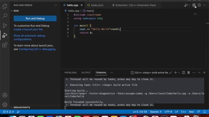Screen dimensions: 209x117
Task: Change indentation via Spaces: 4
Action: (x=155, y=112)
